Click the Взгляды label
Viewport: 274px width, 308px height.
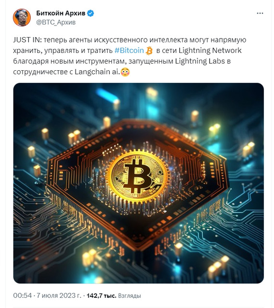click(129, 295)
